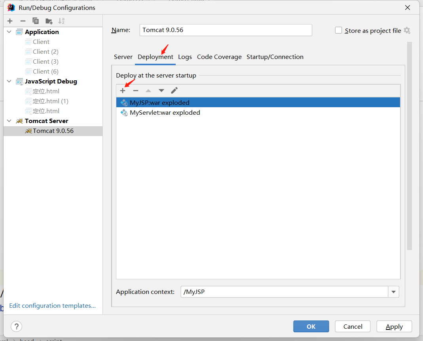Confirm with the OK button
The height and width of the screenshot is (341, 423).
coord(311,326)
